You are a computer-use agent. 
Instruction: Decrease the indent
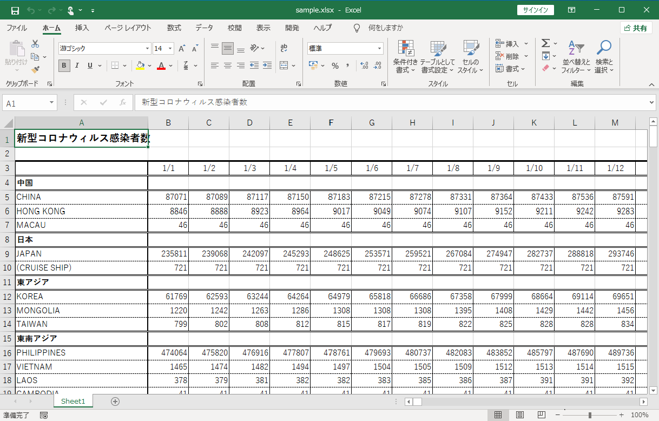click(254, 65)
